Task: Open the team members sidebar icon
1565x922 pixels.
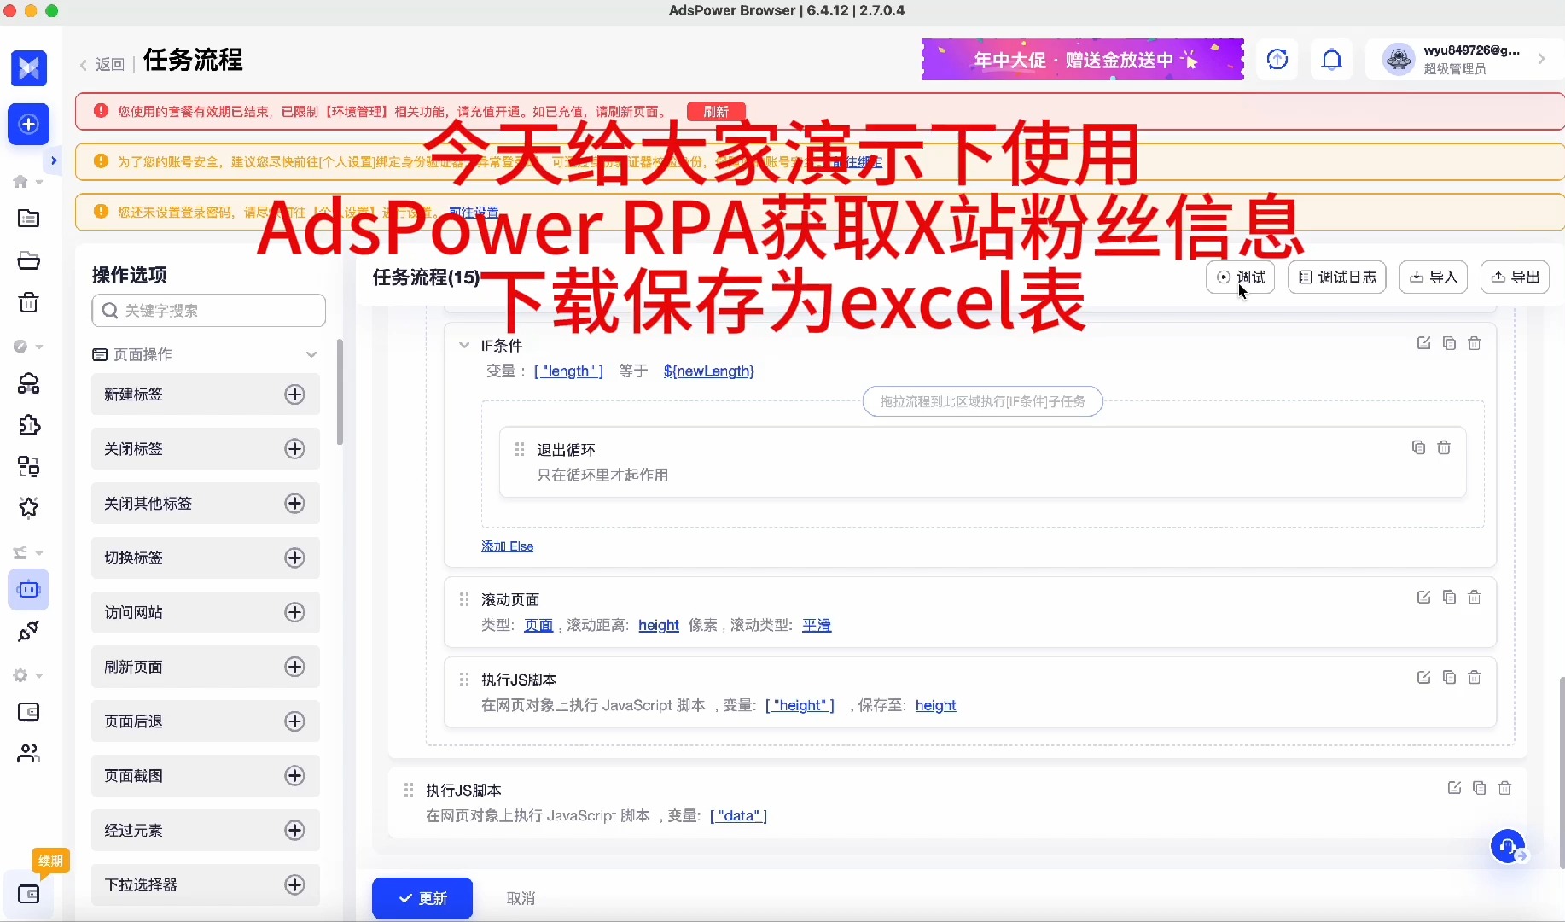Action: pyautogui.click(x=29, y=753)
